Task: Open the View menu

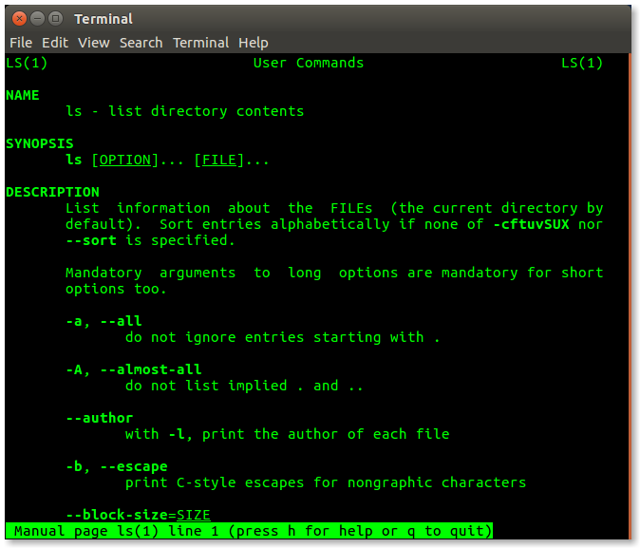Action: tap(93, 43)
